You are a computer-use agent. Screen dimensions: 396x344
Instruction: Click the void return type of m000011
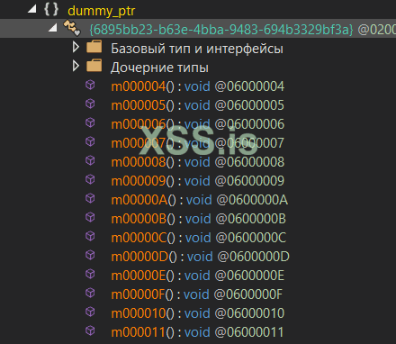197,332
